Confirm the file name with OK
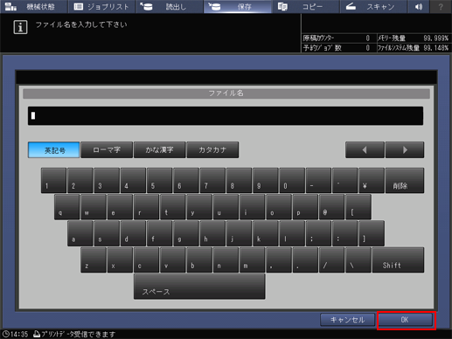Screen dimensions: 452x339 tap(406, 320)
